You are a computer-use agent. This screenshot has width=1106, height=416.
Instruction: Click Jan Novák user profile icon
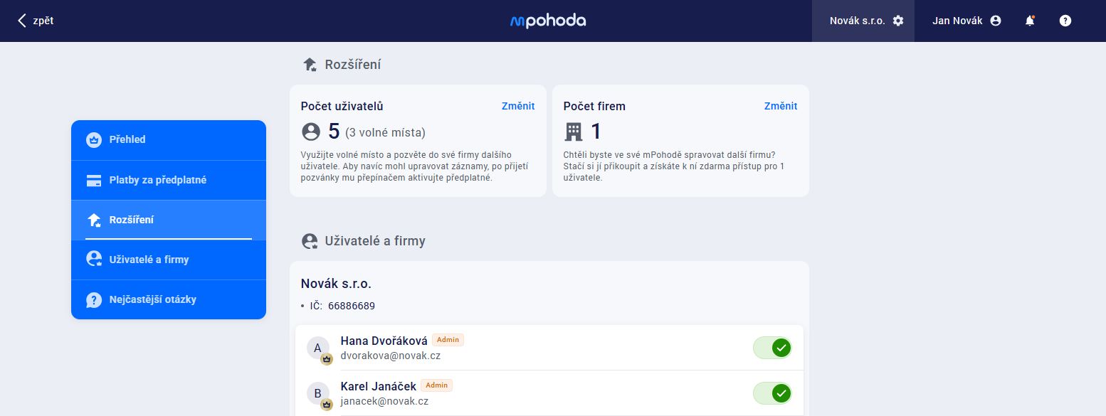click(996, 21)
